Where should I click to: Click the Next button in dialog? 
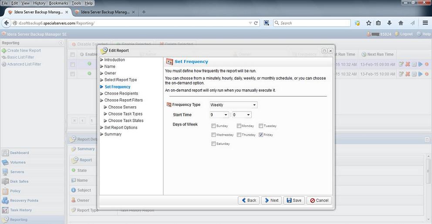(271, 200)
